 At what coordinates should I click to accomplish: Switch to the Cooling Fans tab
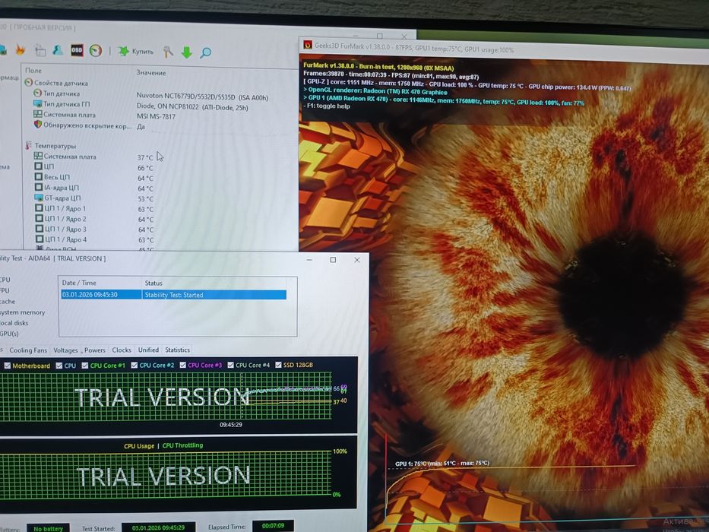coord(28,350)
